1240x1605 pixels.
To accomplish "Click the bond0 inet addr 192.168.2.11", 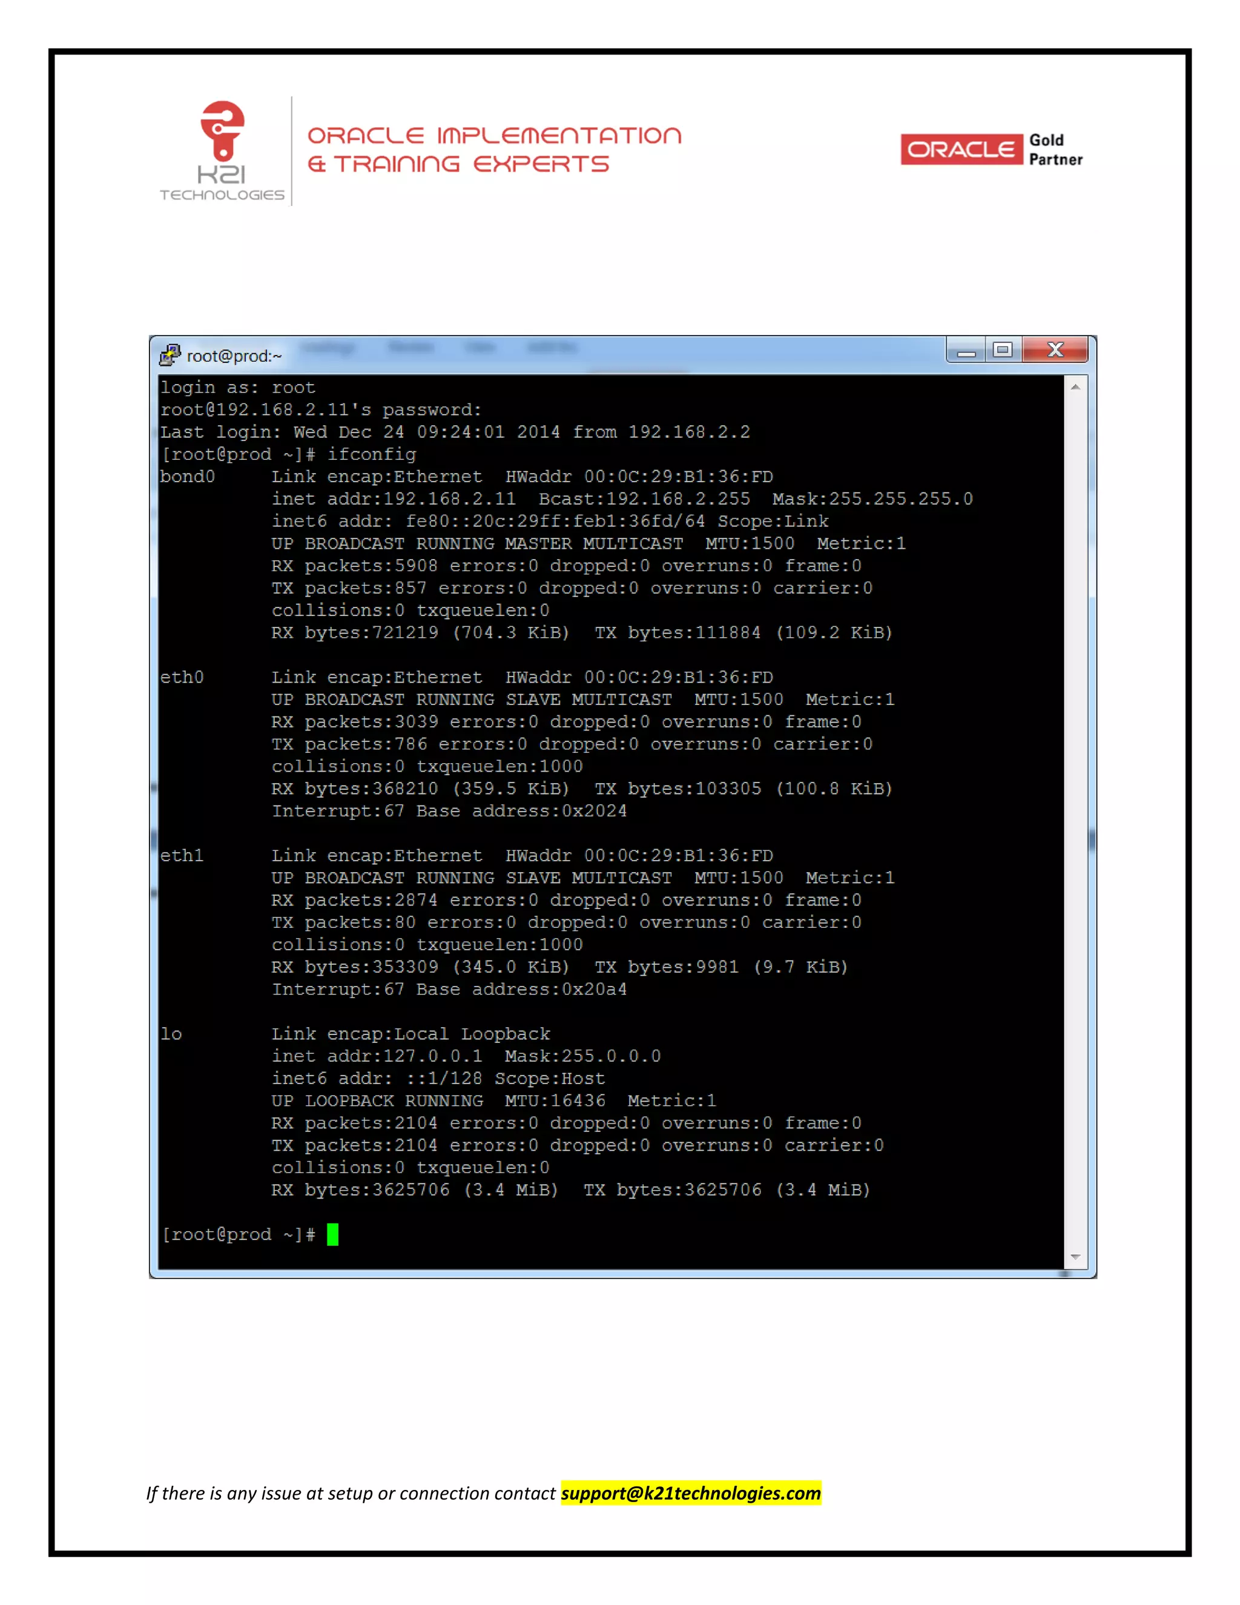I will coord(450,499).
